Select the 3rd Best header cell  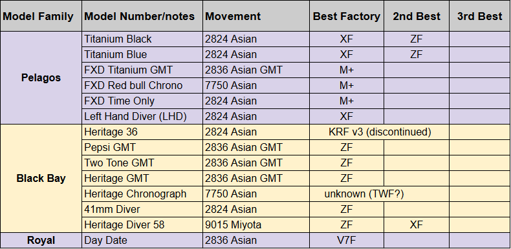pyautogui.click(x=480, y=16)
